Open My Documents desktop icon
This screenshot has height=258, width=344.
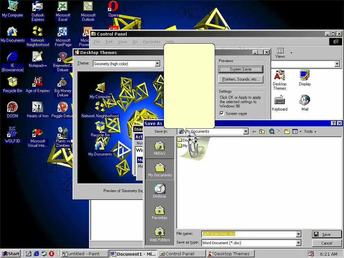coord(12,34)
